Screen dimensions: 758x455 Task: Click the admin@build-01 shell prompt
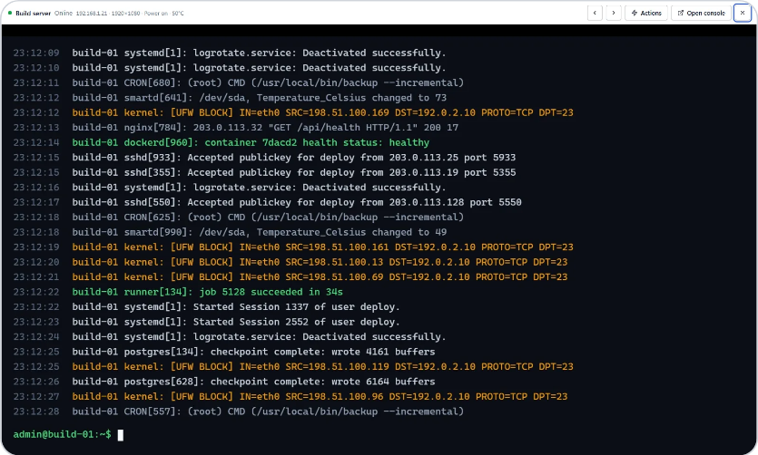tap(62, 434)
